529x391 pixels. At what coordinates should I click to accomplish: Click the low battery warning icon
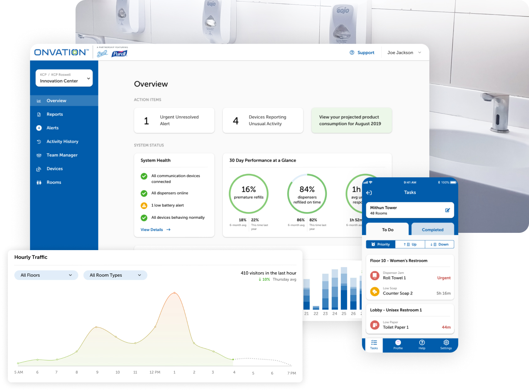[x=144, y=206]
